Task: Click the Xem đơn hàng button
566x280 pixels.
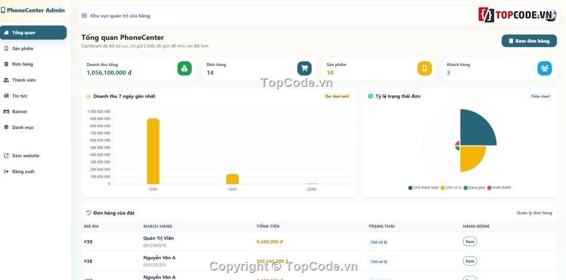Action: (x=529, y=40)
